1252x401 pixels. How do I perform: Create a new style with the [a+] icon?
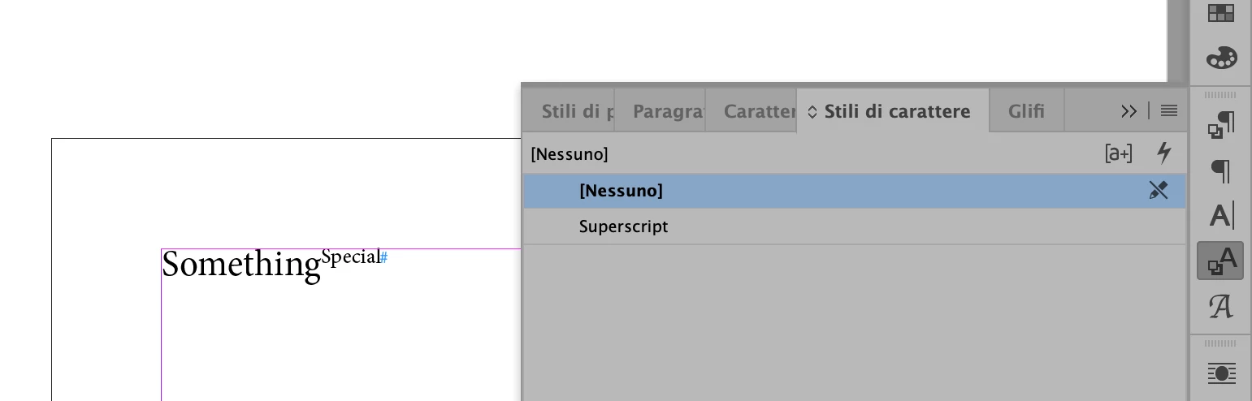(x=1119, y=153)
